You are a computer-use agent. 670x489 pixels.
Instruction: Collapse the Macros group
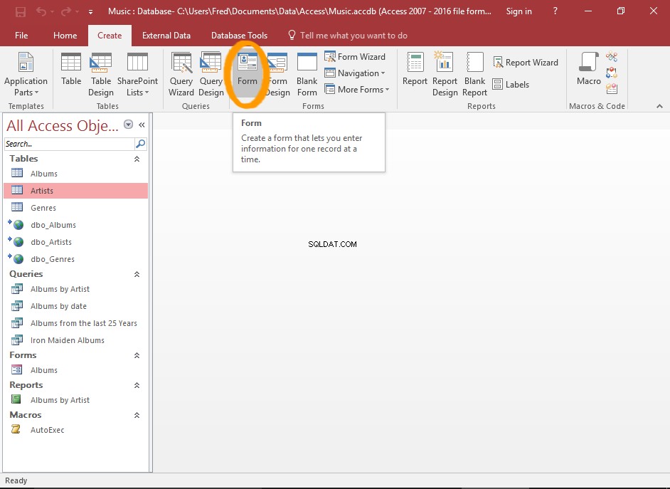137,416
